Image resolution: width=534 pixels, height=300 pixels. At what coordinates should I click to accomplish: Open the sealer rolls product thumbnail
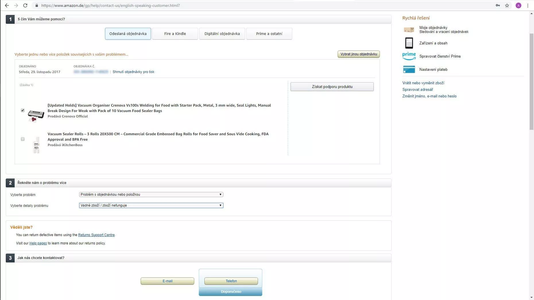point(36,145)
